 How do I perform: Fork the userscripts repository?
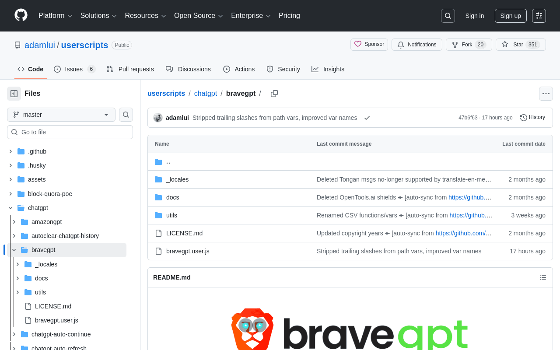pyautogui.click(x=469, y=45)
